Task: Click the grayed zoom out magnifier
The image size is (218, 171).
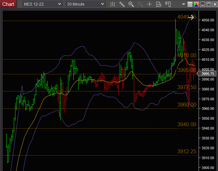Action: coord(140,4)
